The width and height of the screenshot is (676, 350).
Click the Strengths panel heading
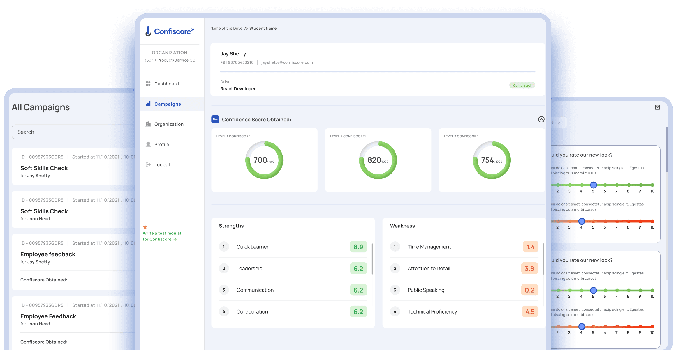(x=231, y=226)
